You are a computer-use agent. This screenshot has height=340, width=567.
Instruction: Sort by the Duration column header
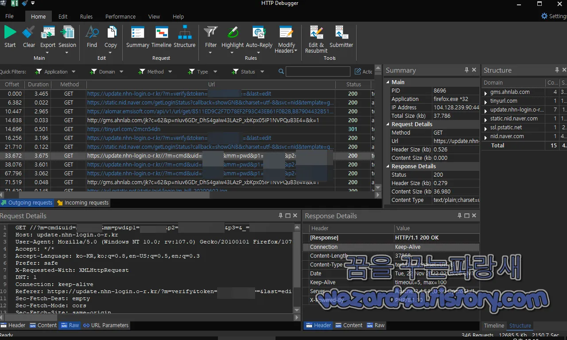pos(38,85)
